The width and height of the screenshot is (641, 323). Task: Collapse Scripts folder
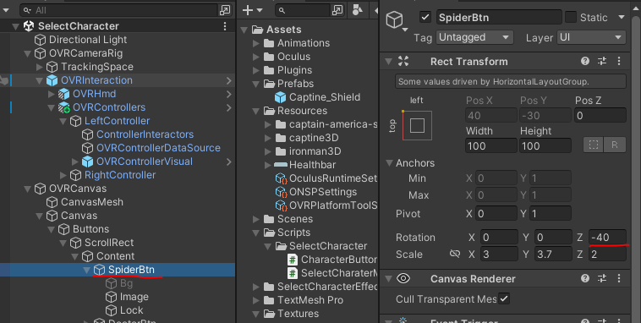coord(256,233)
